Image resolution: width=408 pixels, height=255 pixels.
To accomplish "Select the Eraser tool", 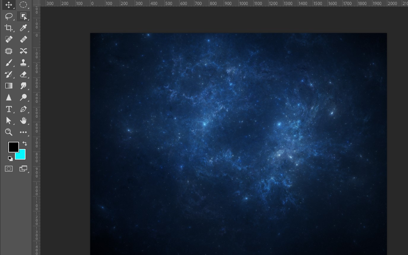I will coord(23,74).
